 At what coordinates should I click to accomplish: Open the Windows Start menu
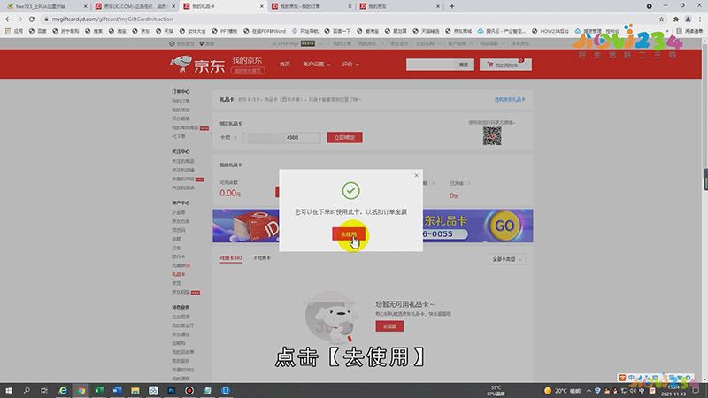click(x=9, y=390)
